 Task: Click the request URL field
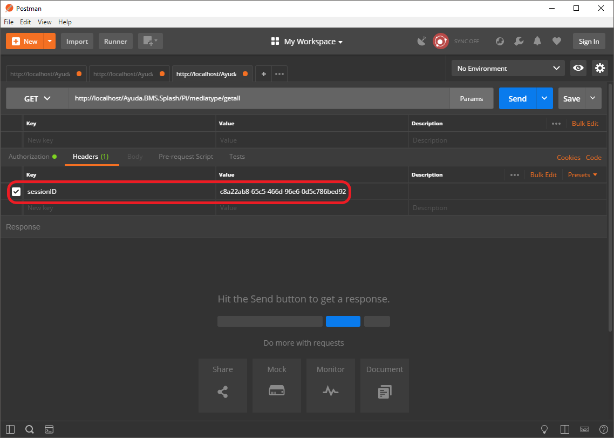tap(259, 98)
